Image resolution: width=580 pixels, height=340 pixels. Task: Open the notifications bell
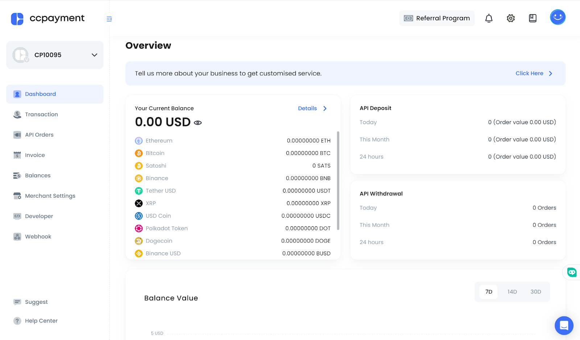coord(489,18)
